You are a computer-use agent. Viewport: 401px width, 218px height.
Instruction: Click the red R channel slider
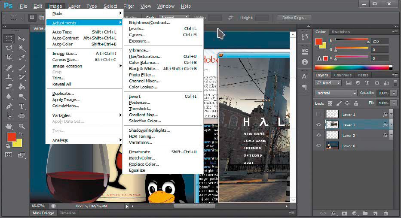pos(352,40)
